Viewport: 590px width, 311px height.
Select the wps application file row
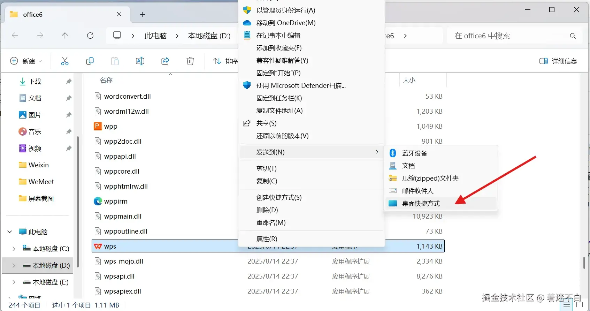(x=268, y=246)
